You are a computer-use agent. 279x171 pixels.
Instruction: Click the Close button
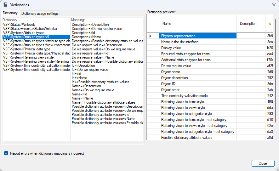pos(263,163)
